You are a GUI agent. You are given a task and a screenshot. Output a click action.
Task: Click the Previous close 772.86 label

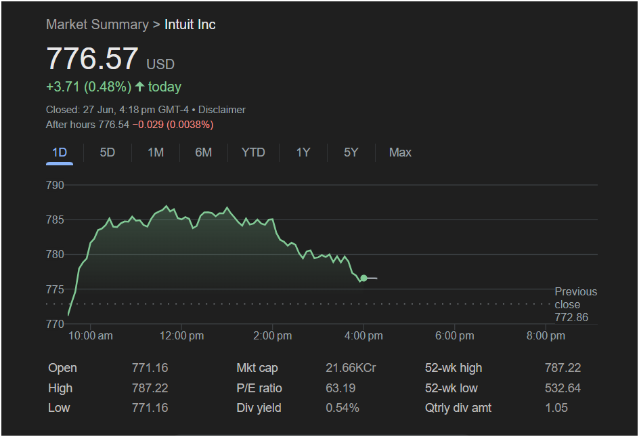[x=575, y=304]
